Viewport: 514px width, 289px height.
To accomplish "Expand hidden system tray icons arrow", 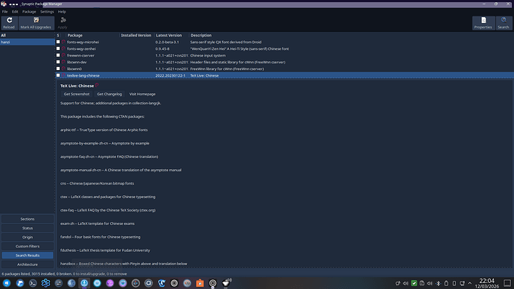I will tap(470, 284).
